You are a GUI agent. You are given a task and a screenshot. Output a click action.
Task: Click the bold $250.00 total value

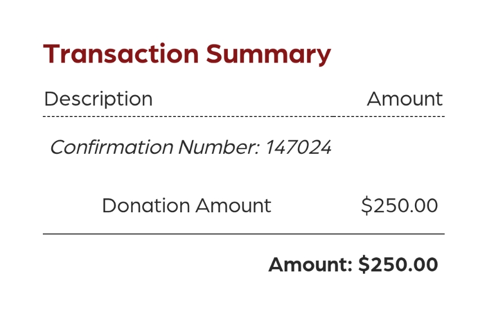click(398, 265)
